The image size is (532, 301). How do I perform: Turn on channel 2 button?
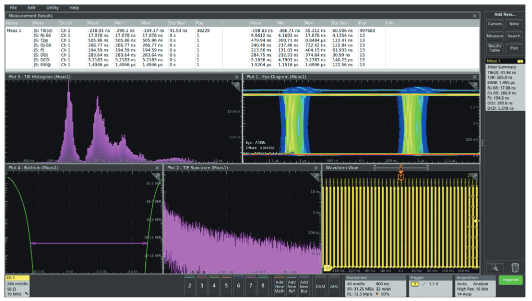point(189,285)
